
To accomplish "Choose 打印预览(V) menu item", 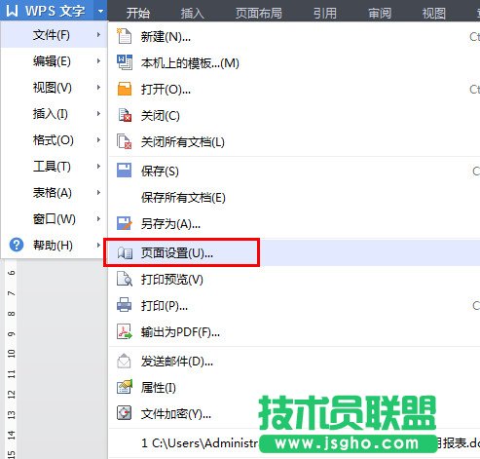I will tap(294, 279).
